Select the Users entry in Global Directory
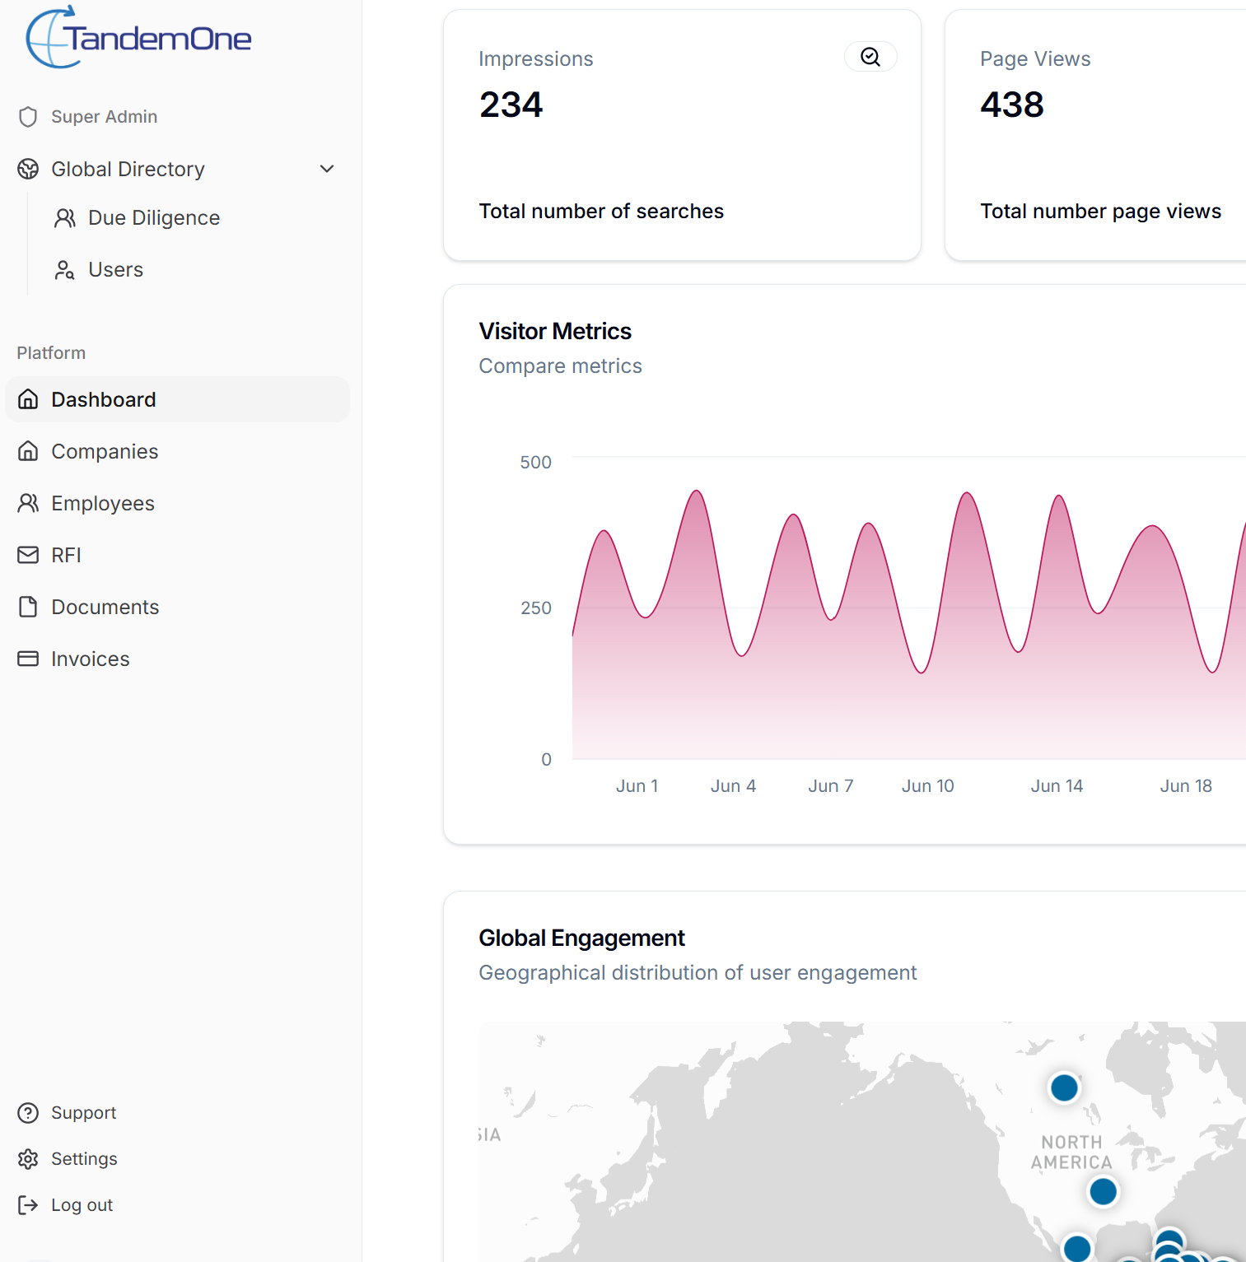Screen dimensions: 1246x1262 coord(115,269)
